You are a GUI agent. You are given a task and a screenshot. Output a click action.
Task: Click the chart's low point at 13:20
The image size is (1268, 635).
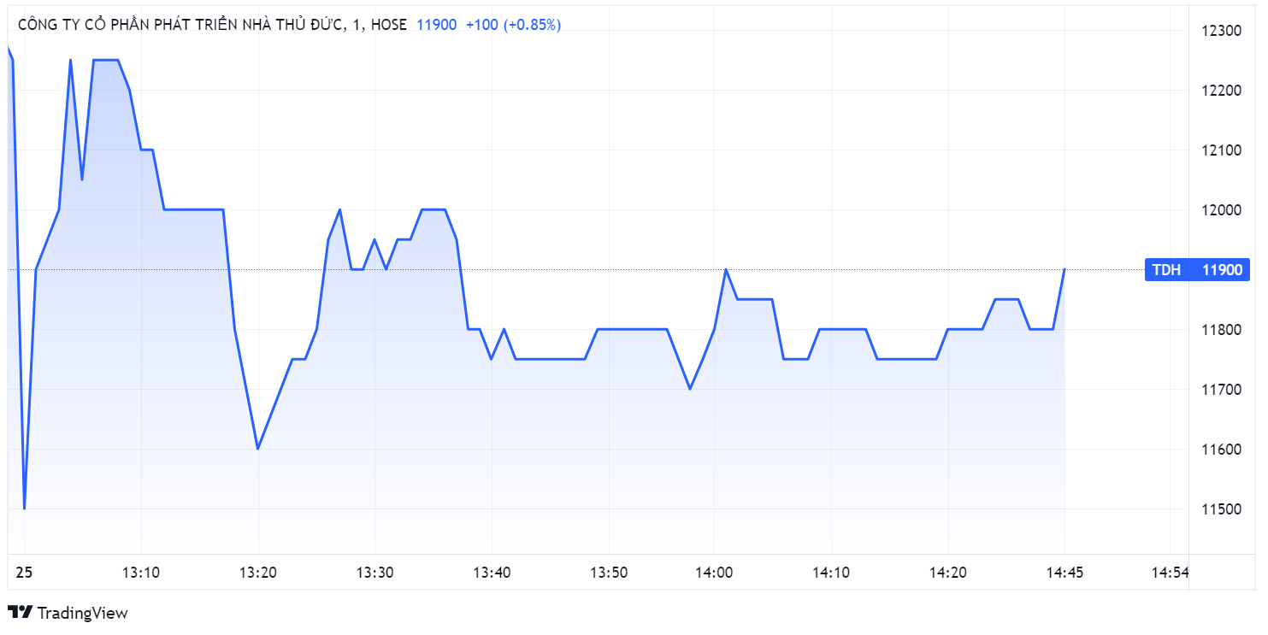click(x=257, y=449)
